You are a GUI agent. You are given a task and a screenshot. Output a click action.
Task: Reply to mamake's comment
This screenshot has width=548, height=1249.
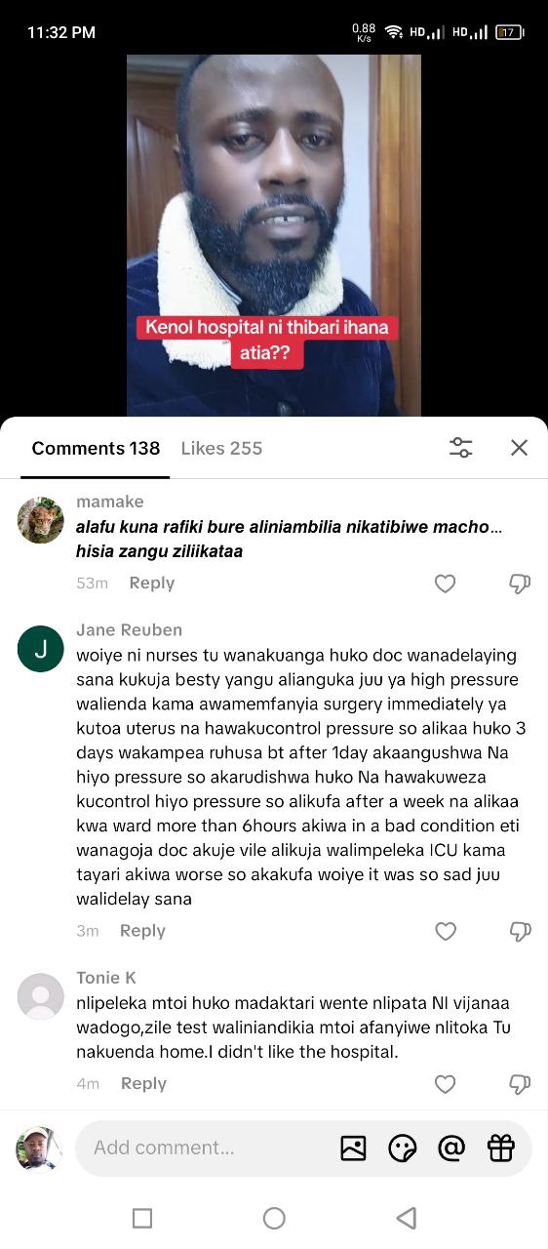[152, 583]
